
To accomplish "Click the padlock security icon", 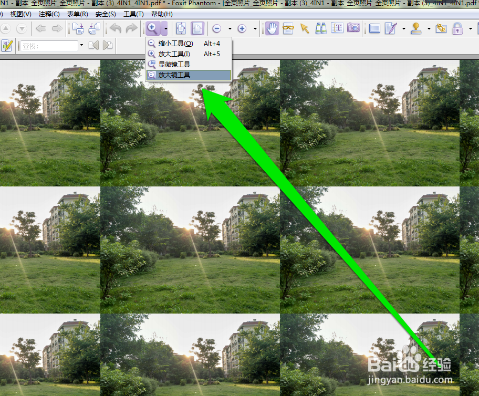I will click(x=457, y=28).
